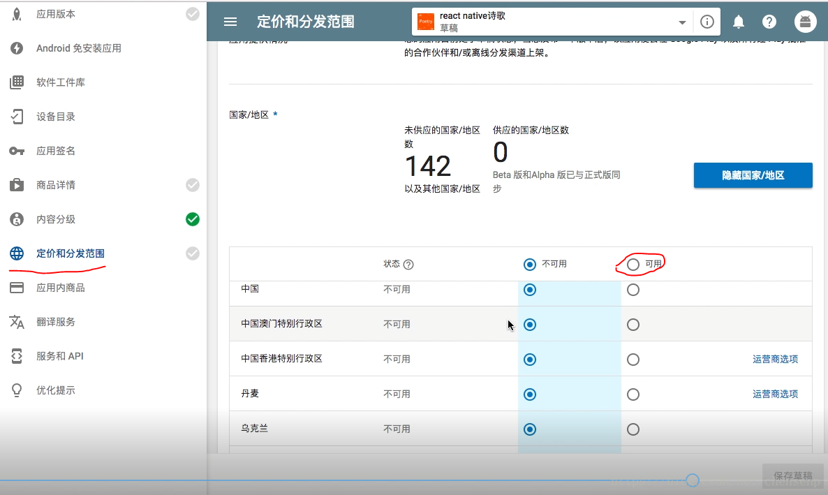Click the 内容分级 rating icon

[17, 219]
